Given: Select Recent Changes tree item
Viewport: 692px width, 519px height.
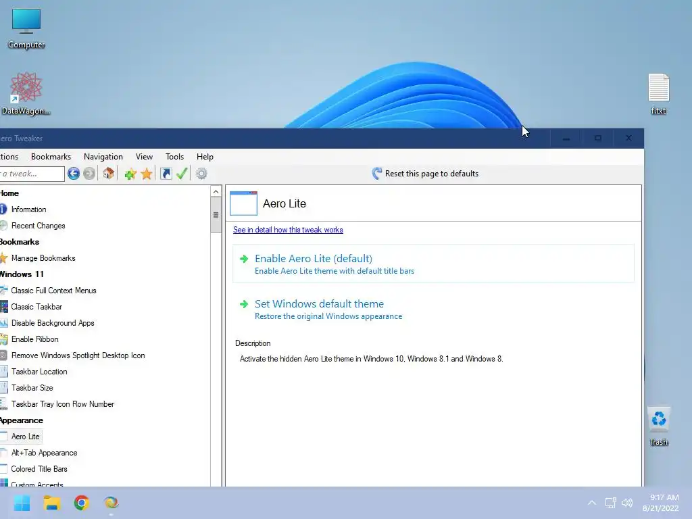Looking at the screenshot, I should point(38,226).
